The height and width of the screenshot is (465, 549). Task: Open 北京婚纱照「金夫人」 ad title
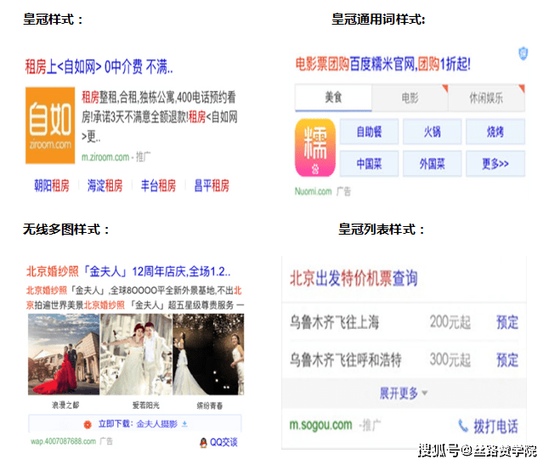(128, 271)
